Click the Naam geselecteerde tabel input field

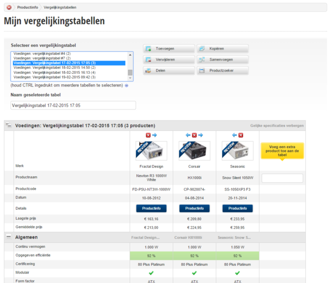tap(73, 105)
